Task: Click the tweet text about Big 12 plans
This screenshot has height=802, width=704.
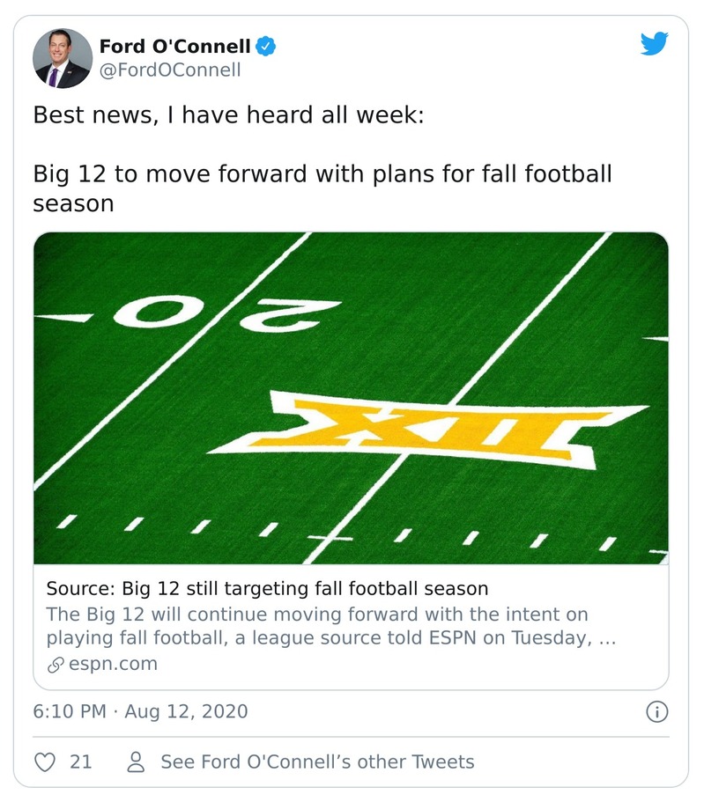Action: coord(322,188)
